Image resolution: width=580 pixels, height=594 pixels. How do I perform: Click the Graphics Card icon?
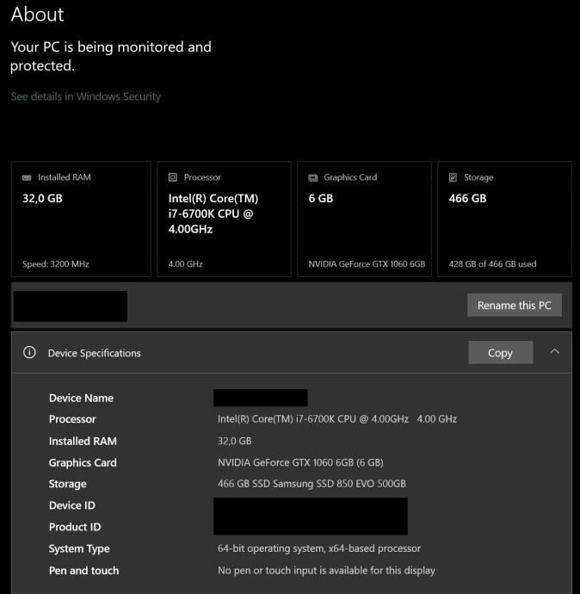[x=313, y=177]
